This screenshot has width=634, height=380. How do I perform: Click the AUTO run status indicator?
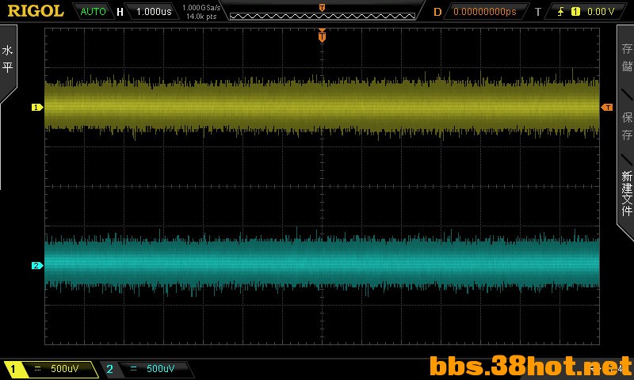tap(93, 11)
